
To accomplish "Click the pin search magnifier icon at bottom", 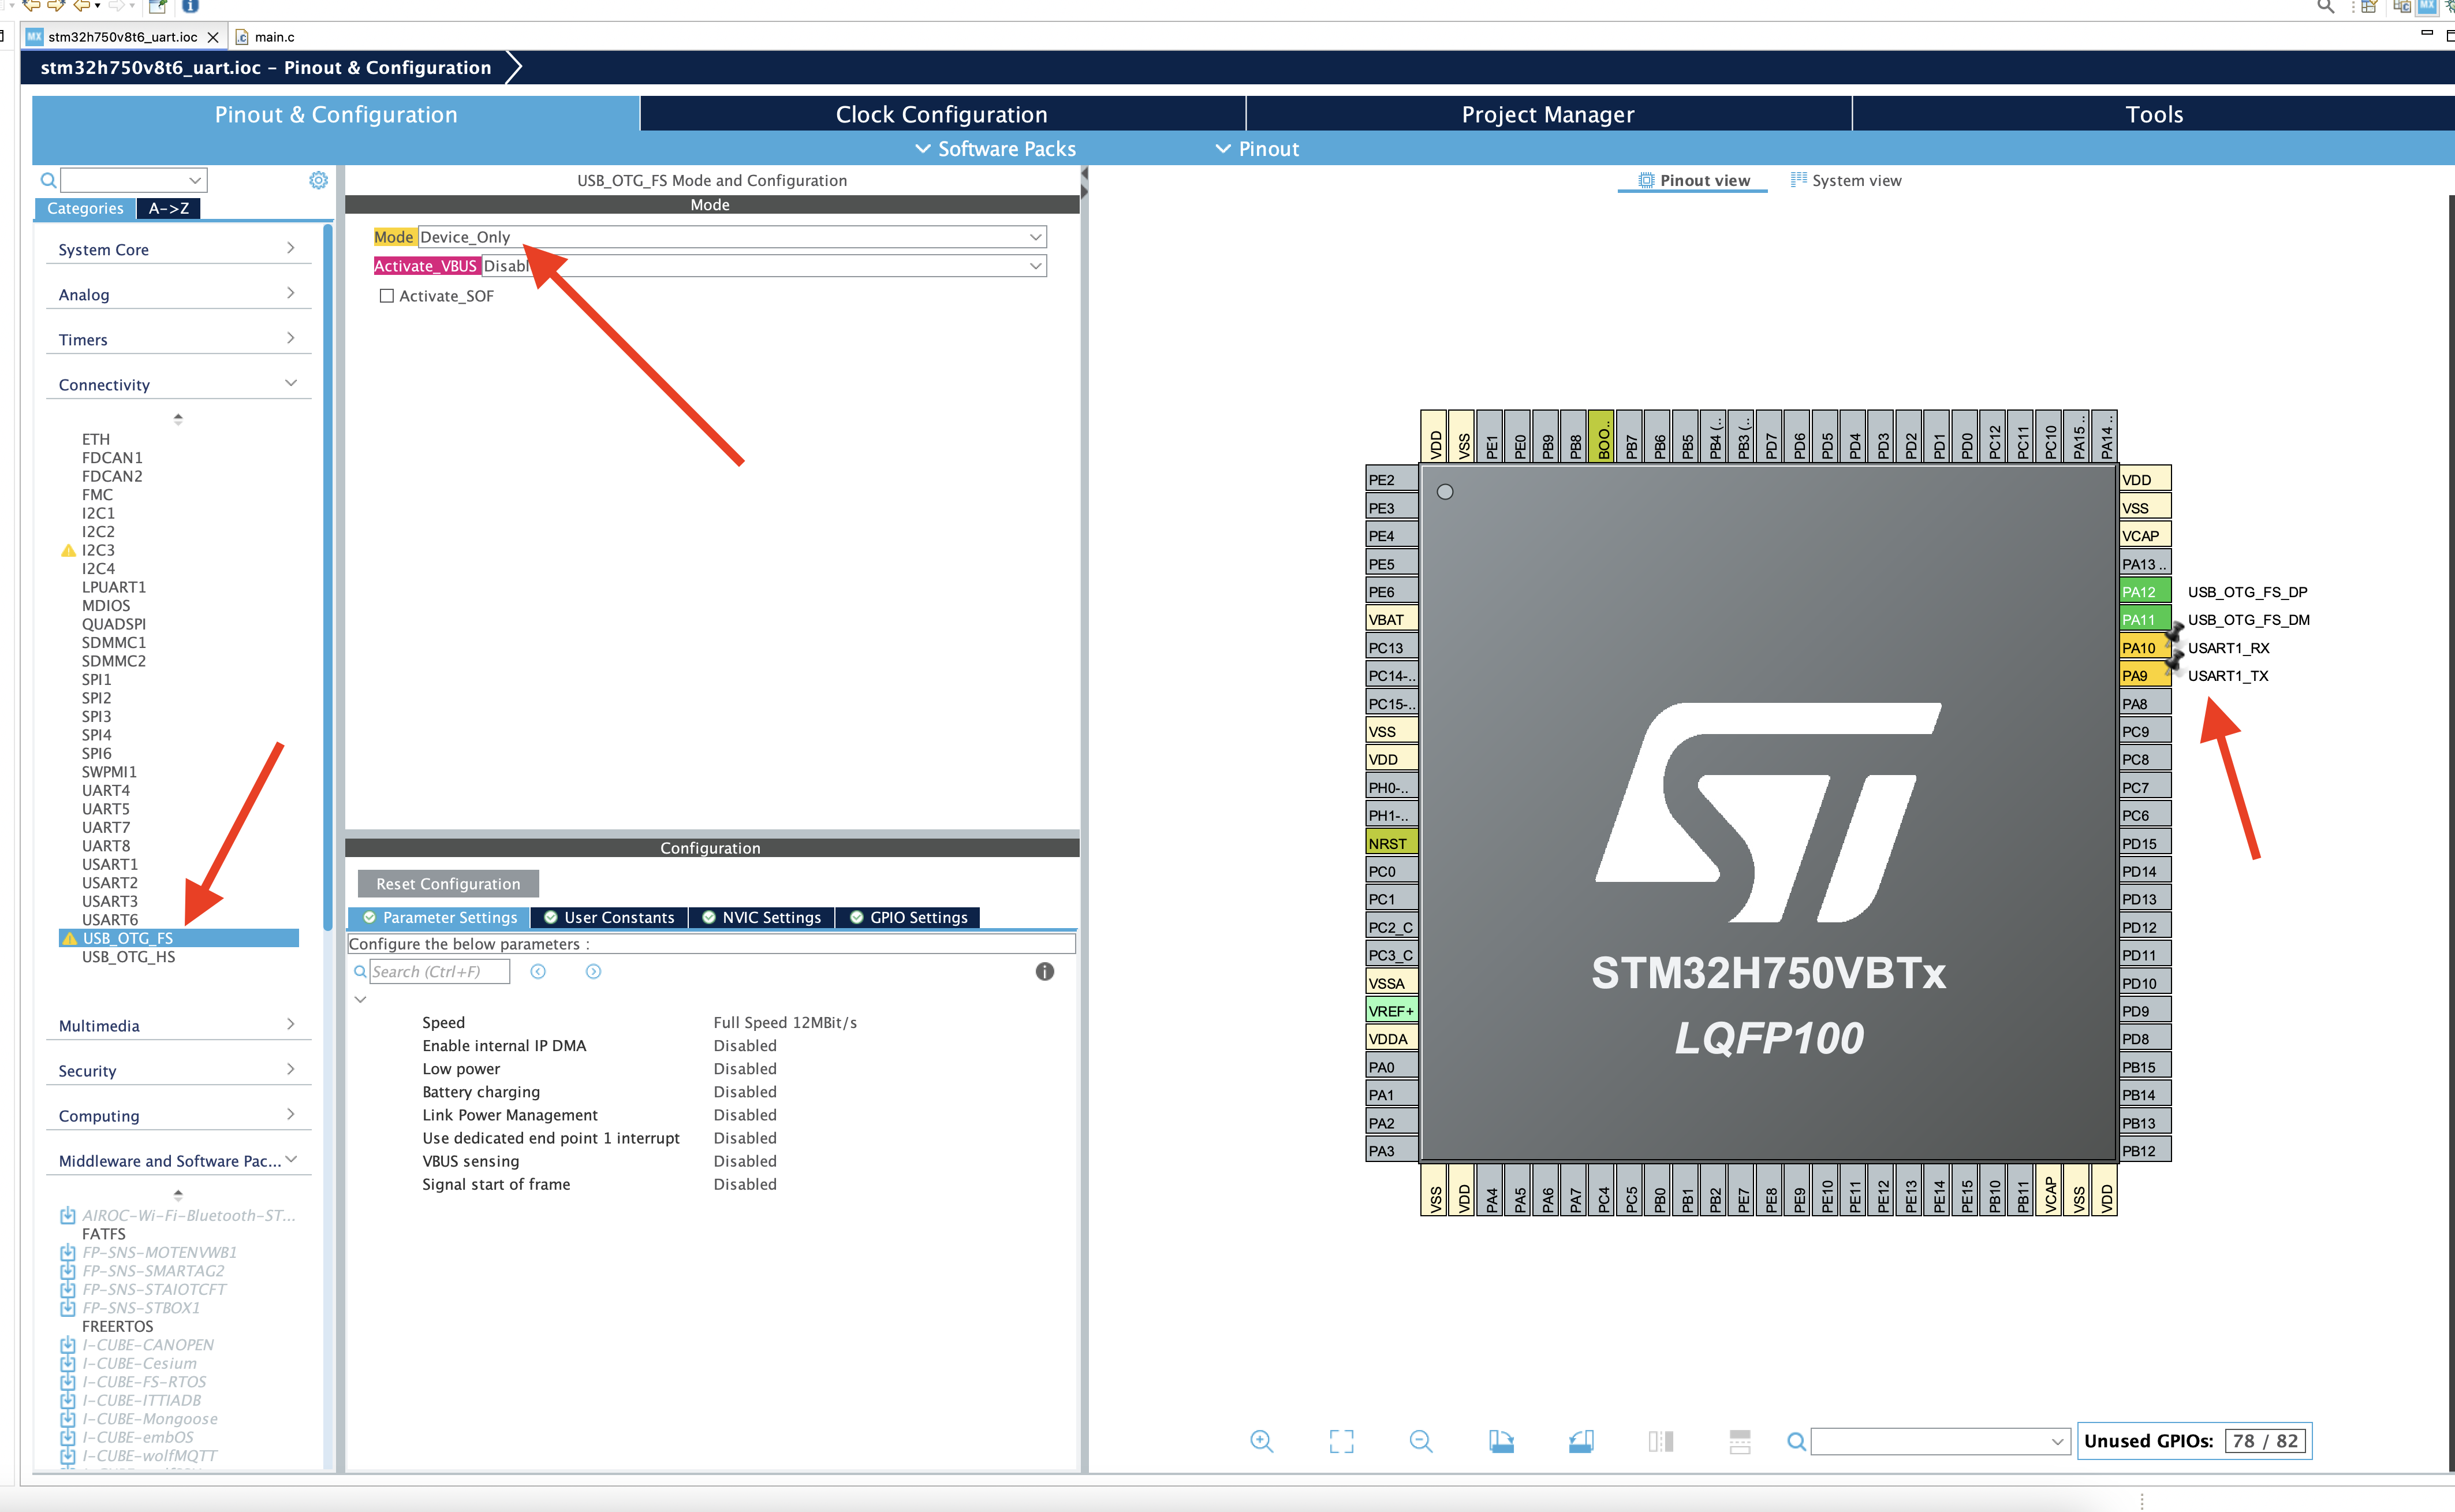I will pyautogui.click(x=1796, y=1441).
